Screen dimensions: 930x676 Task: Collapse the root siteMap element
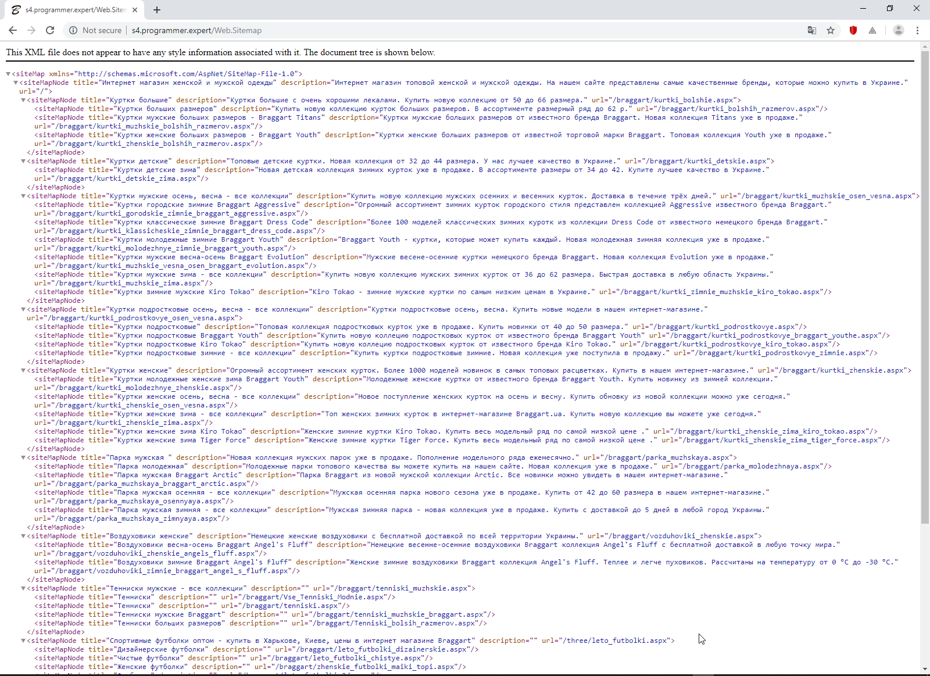pos(9,74)
